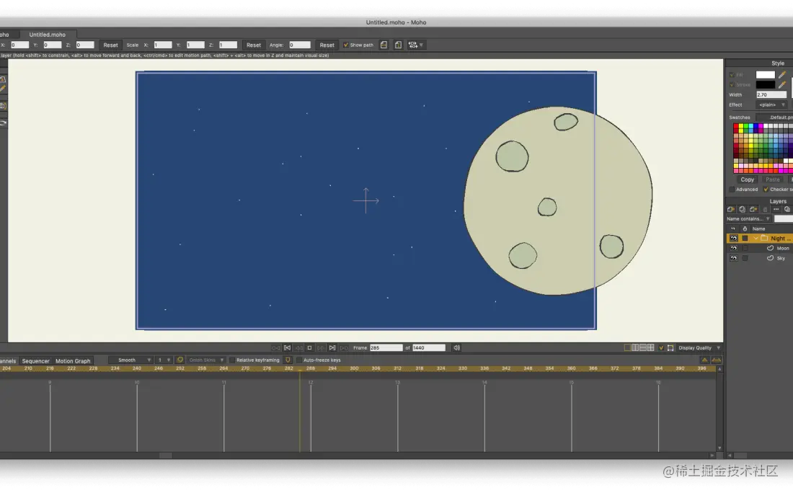
Task: Click the Copy button in Style panel
Action: pyautogui.click(x=747, y=179)
